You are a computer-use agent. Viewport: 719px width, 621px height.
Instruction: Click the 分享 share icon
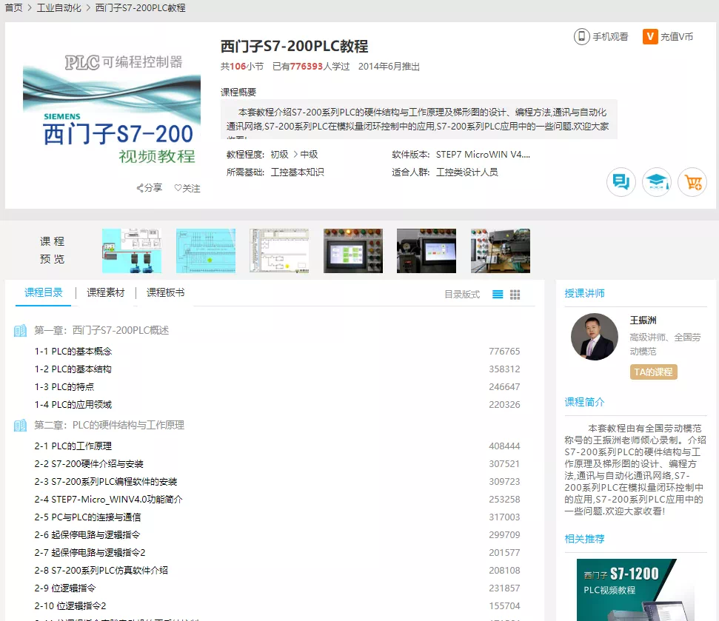click(141, 188)
